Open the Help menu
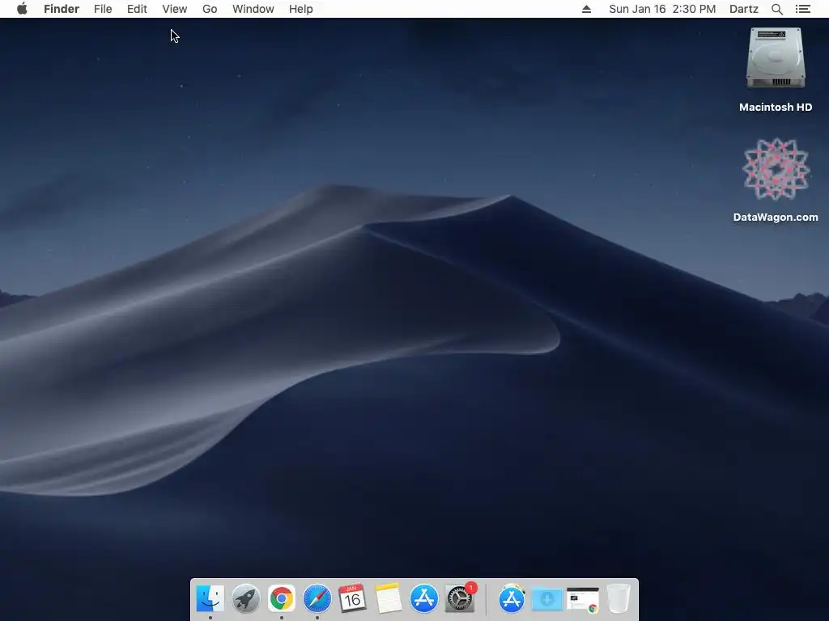The image size is (829, 621). pos(301,9)
